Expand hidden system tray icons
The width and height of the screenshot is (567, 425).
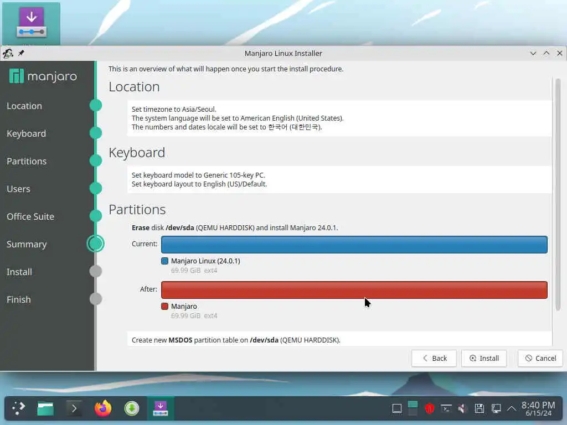(511, 409)
